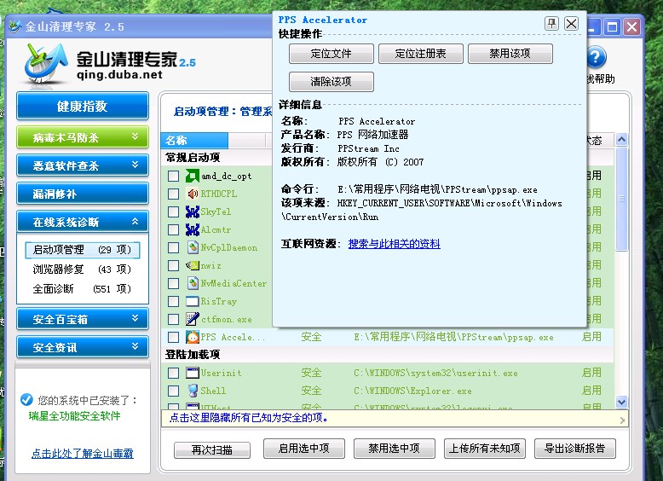Click the yellow hint bar arrow

coord(622,420)
